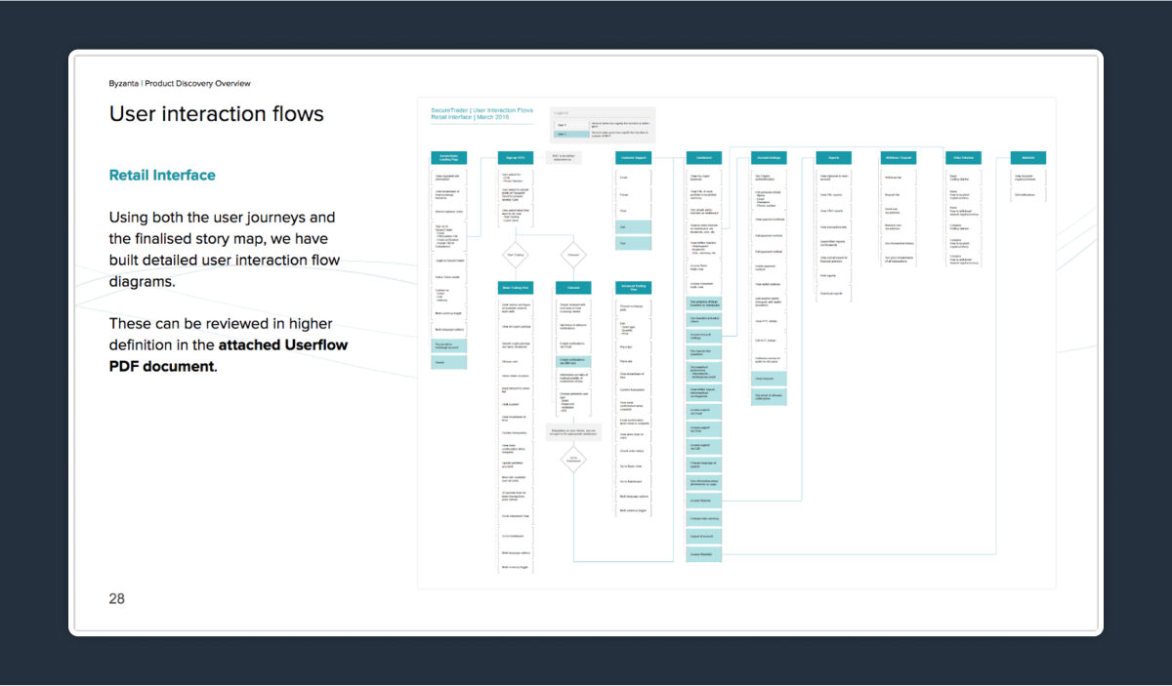Click the Basic Trading View header box
Screen dimensions: 1172x686
(515, 288)
